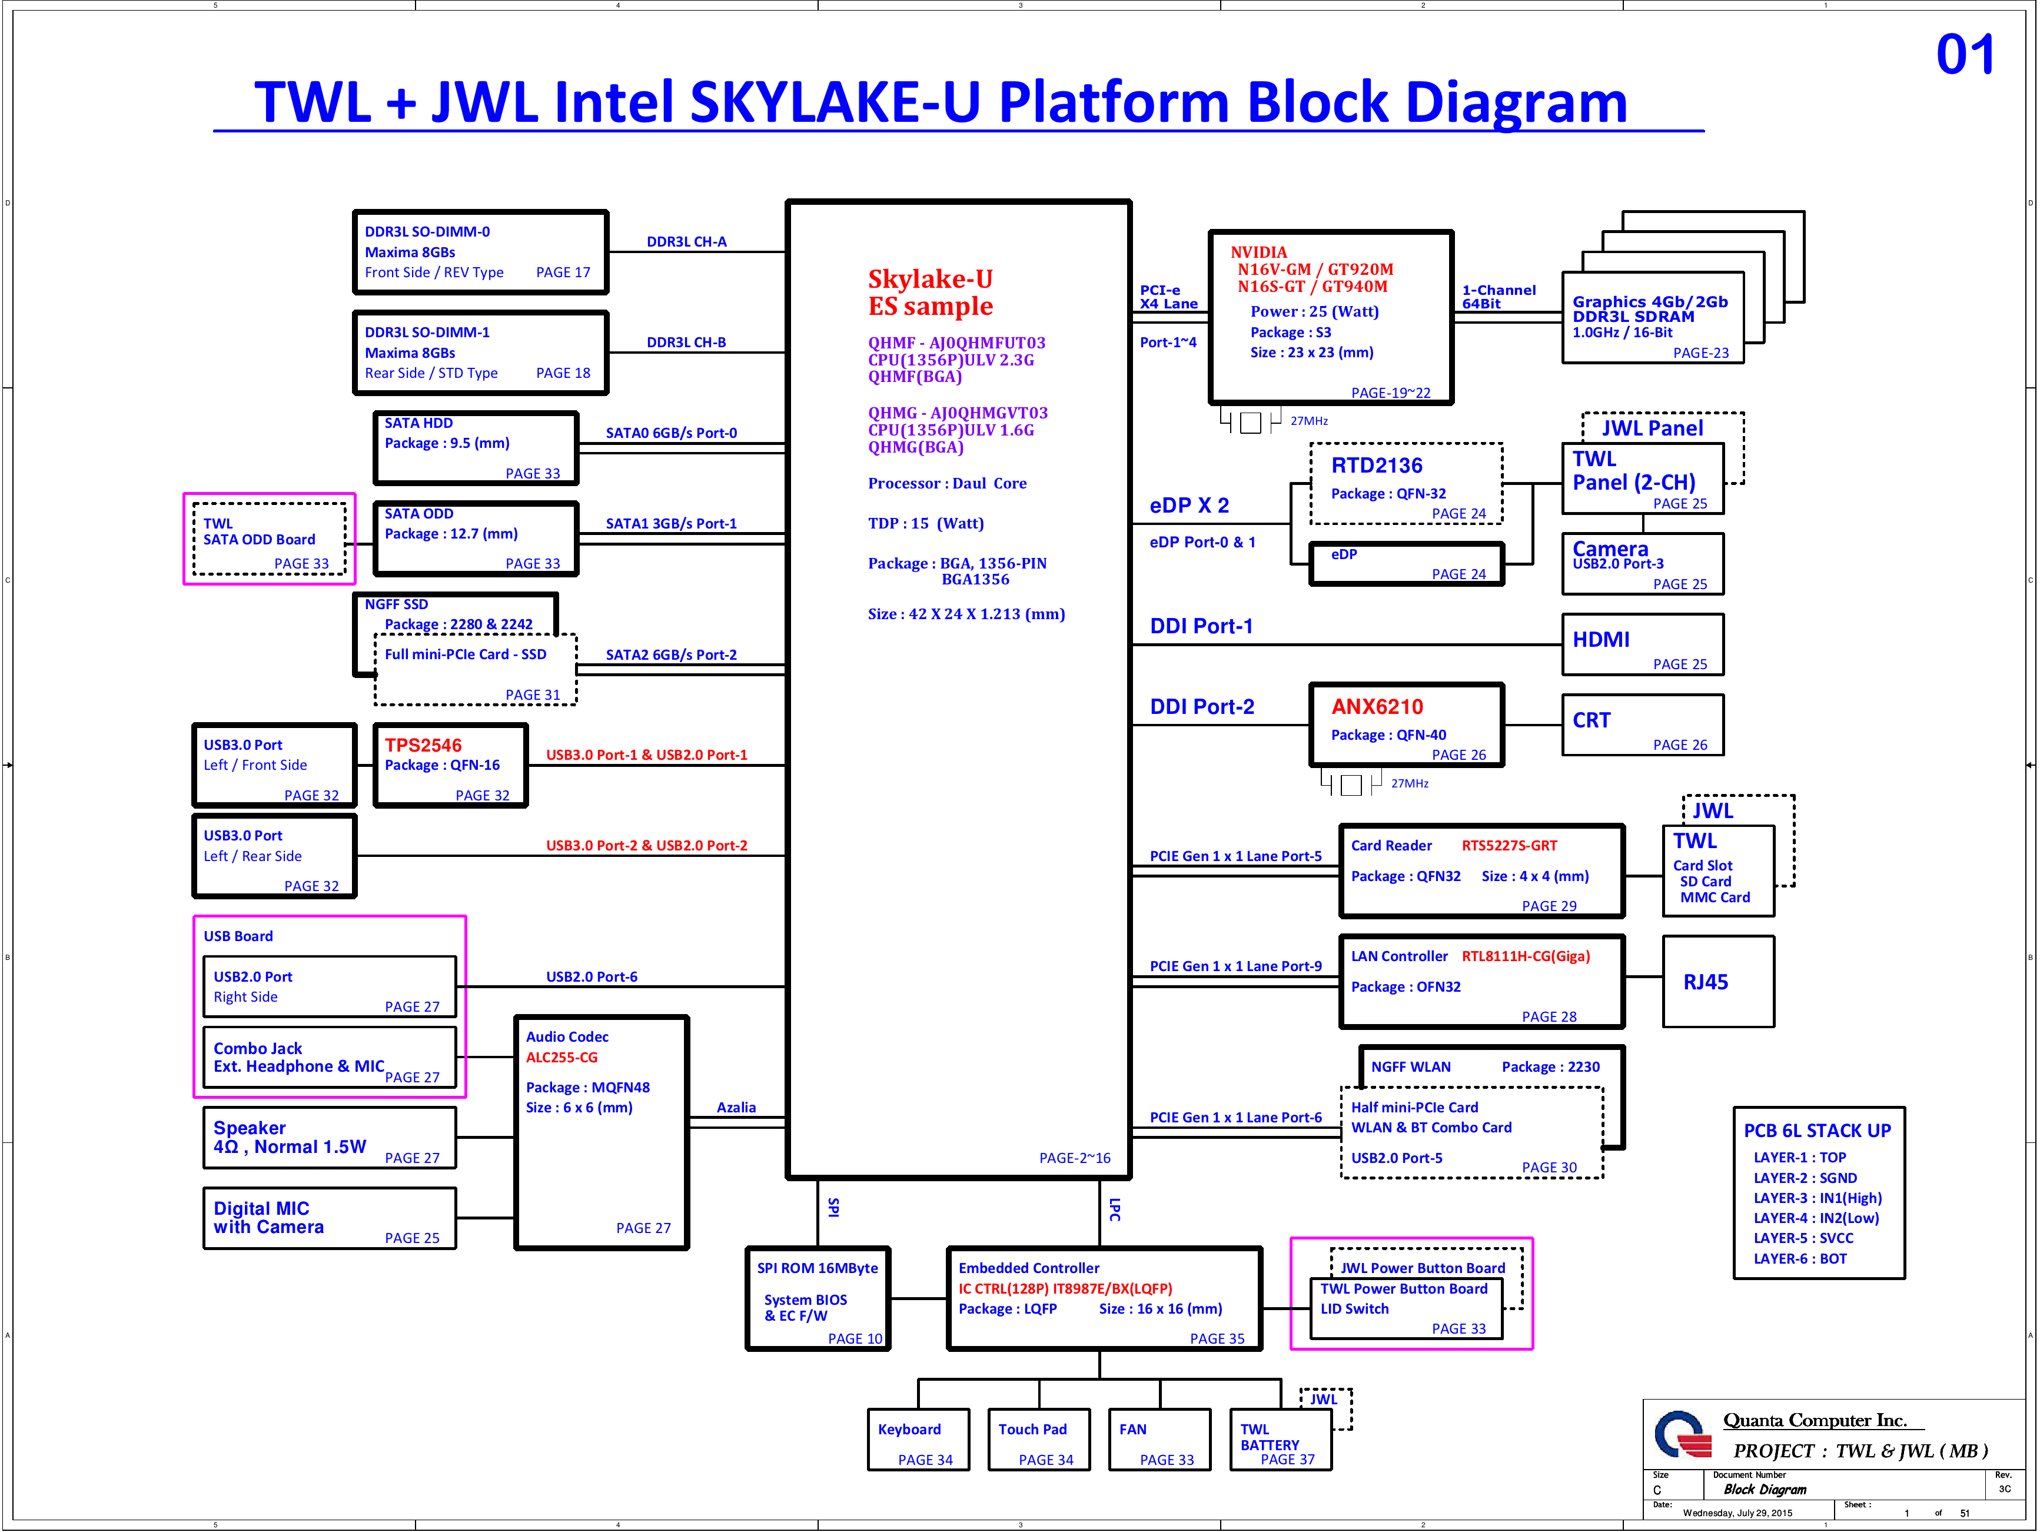Click the 'Camera' block

[x=1643, y=564]
